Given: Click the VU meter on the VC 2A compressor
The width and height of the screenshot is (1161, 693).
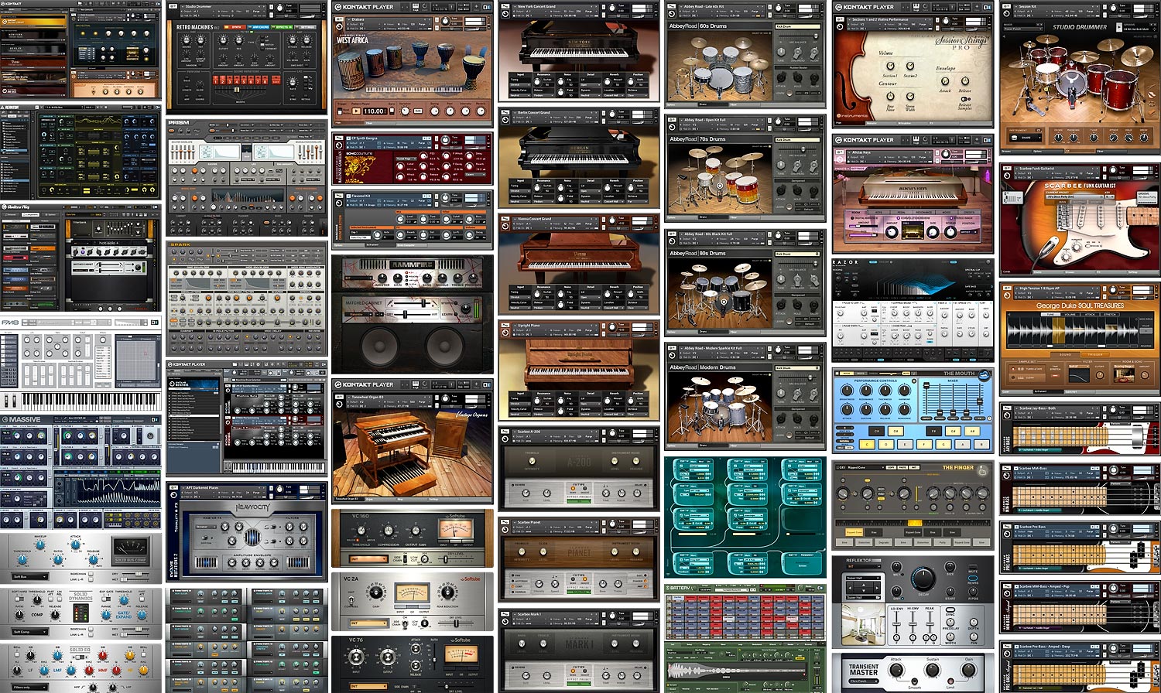Looking at the screenshot, I should click(412, 594).
